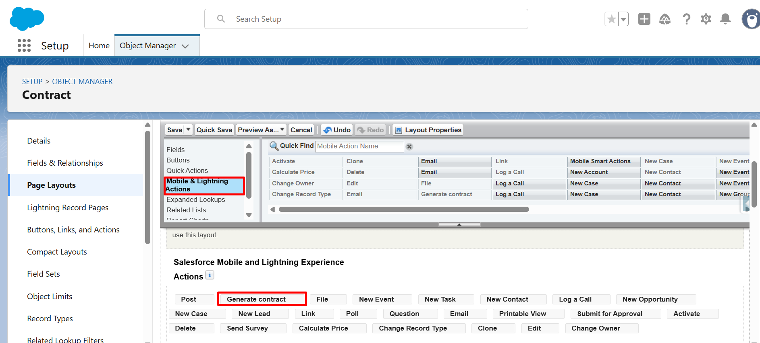View notifications bell icon

[x=725, y=19]
